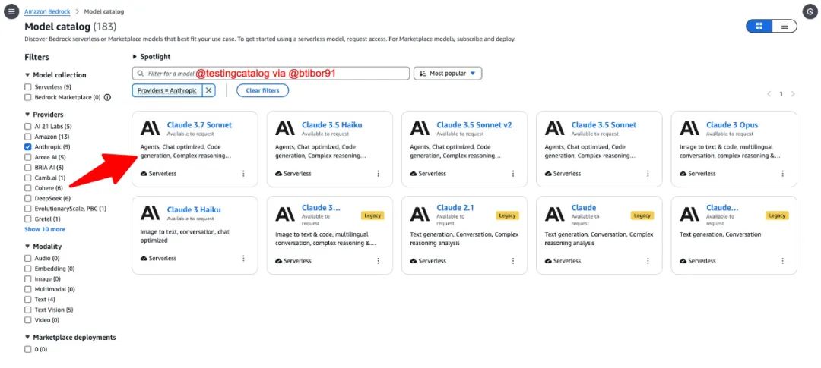Switch to grid view layout
The width and height of the screenshot is (821, 368).
tap(759, 27)
